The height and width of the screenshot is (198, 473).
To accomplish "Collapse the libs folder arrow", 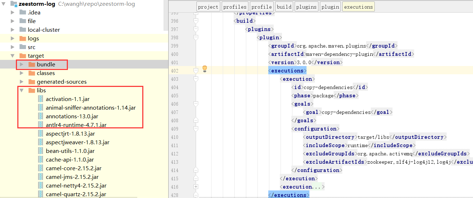I will click(21, 90).
